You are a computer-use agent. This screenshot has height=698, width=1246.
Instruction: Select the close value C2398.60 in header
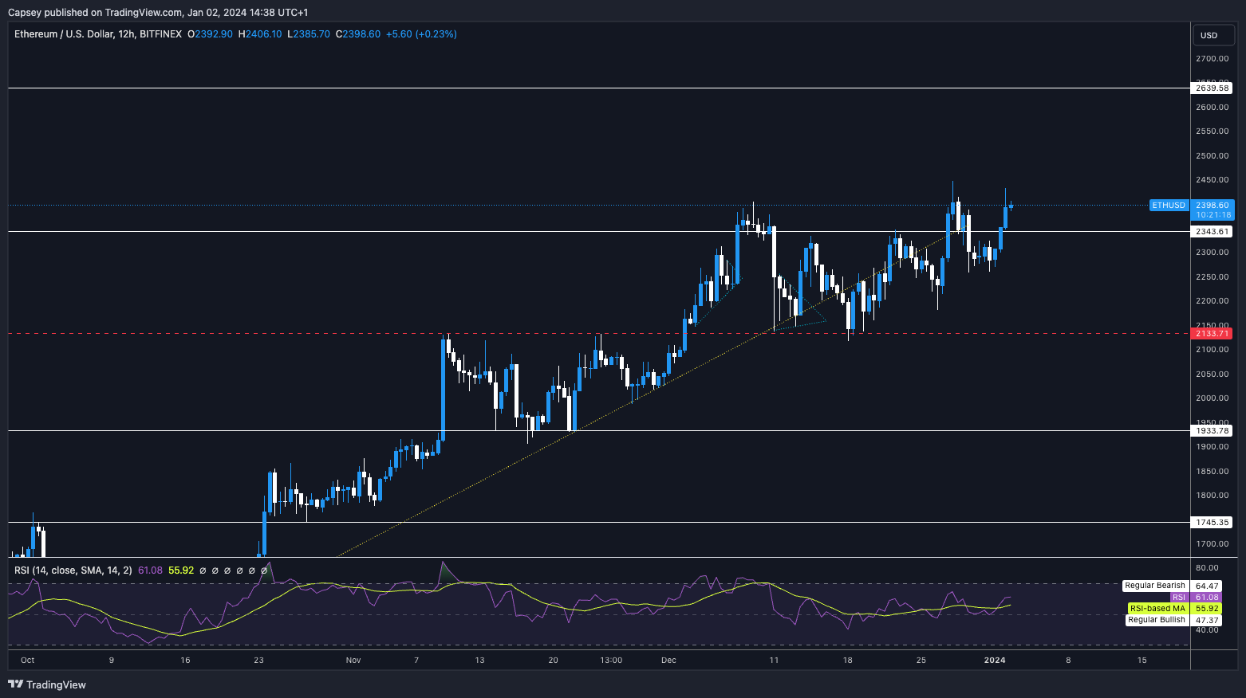tap(358, 34)
